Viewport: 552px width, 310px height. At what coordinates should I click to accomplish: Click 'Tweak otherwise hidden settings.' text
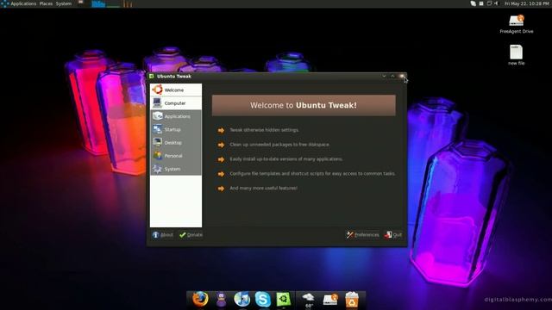click(x=265, y=130)
